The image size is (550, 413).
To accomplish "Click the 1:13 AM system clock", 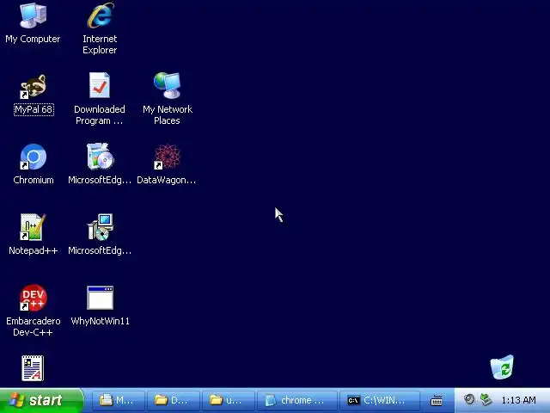I will tap(518, 400).
